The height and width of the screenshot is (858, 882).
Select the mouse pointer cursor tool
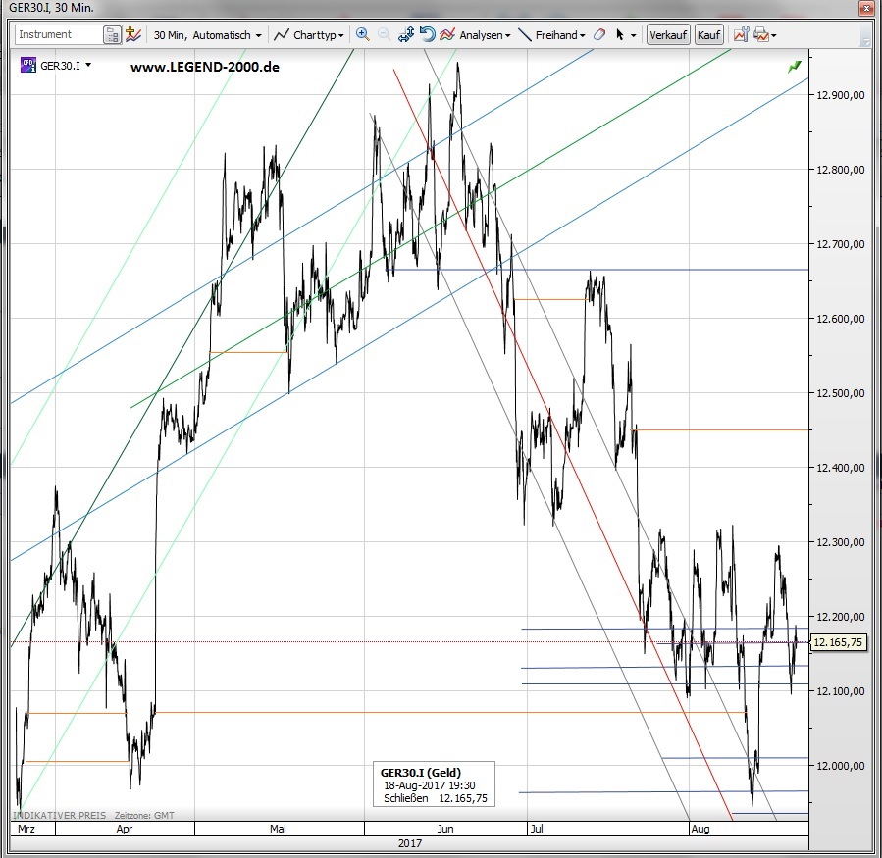tap(620, 35)
